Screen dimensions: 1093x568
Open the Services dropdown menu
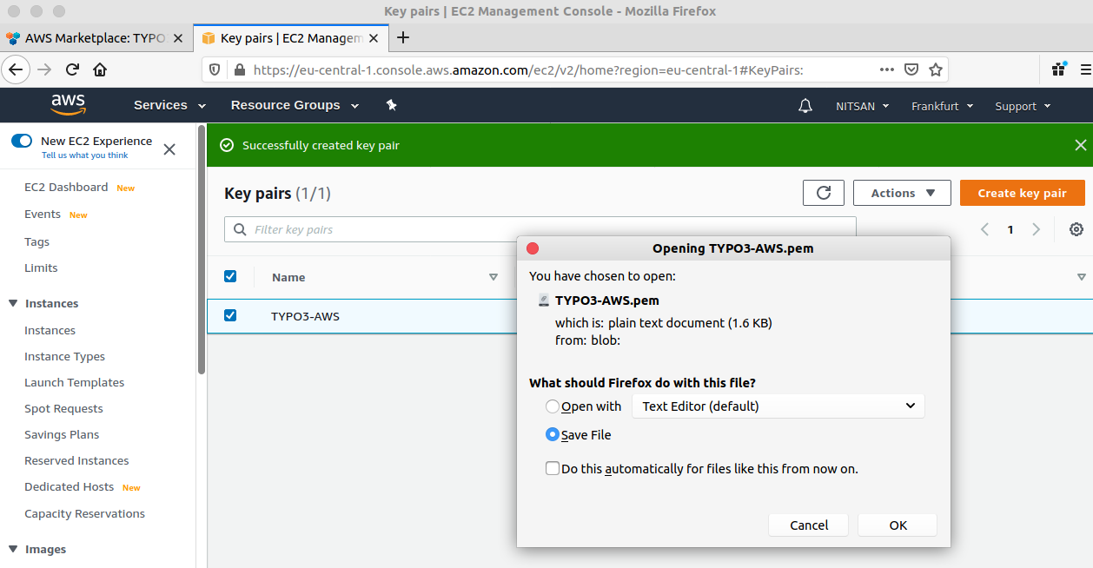[169, 105]
